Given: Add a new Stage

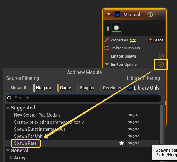Looking at the screenshot, I should pyautogui.click(x=156, y=40).
